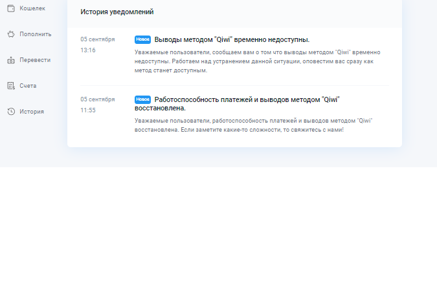Screen dimensions: 437x297
Task: Click the wallet icon beside Кошелек
Action: point(11,8)
